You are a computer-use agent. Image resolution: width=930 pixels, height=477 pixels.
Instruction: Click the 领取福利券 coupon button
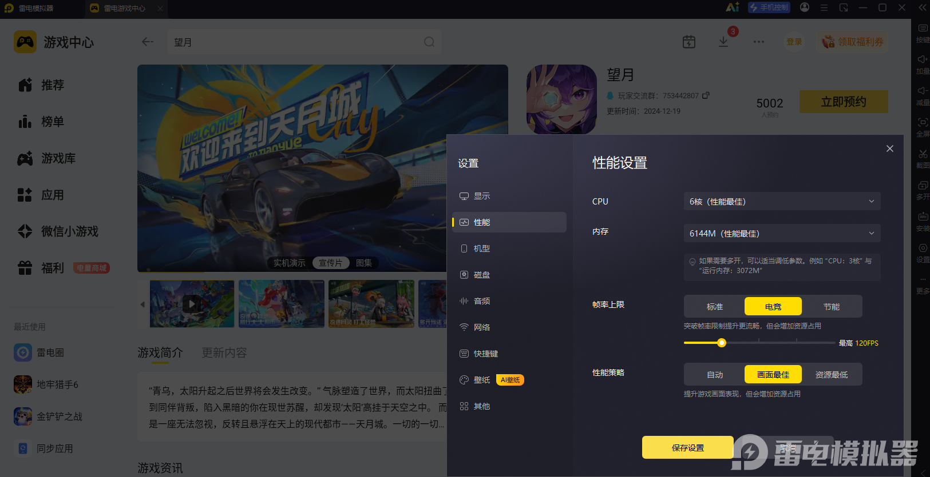[853, 42]
